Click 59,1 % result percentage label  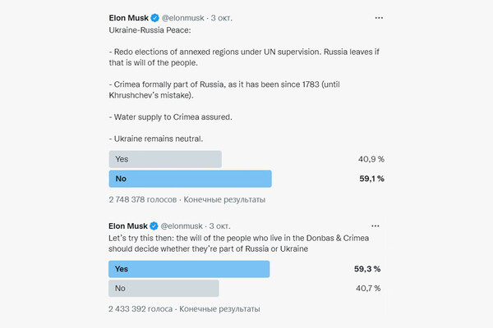[371, 179]
